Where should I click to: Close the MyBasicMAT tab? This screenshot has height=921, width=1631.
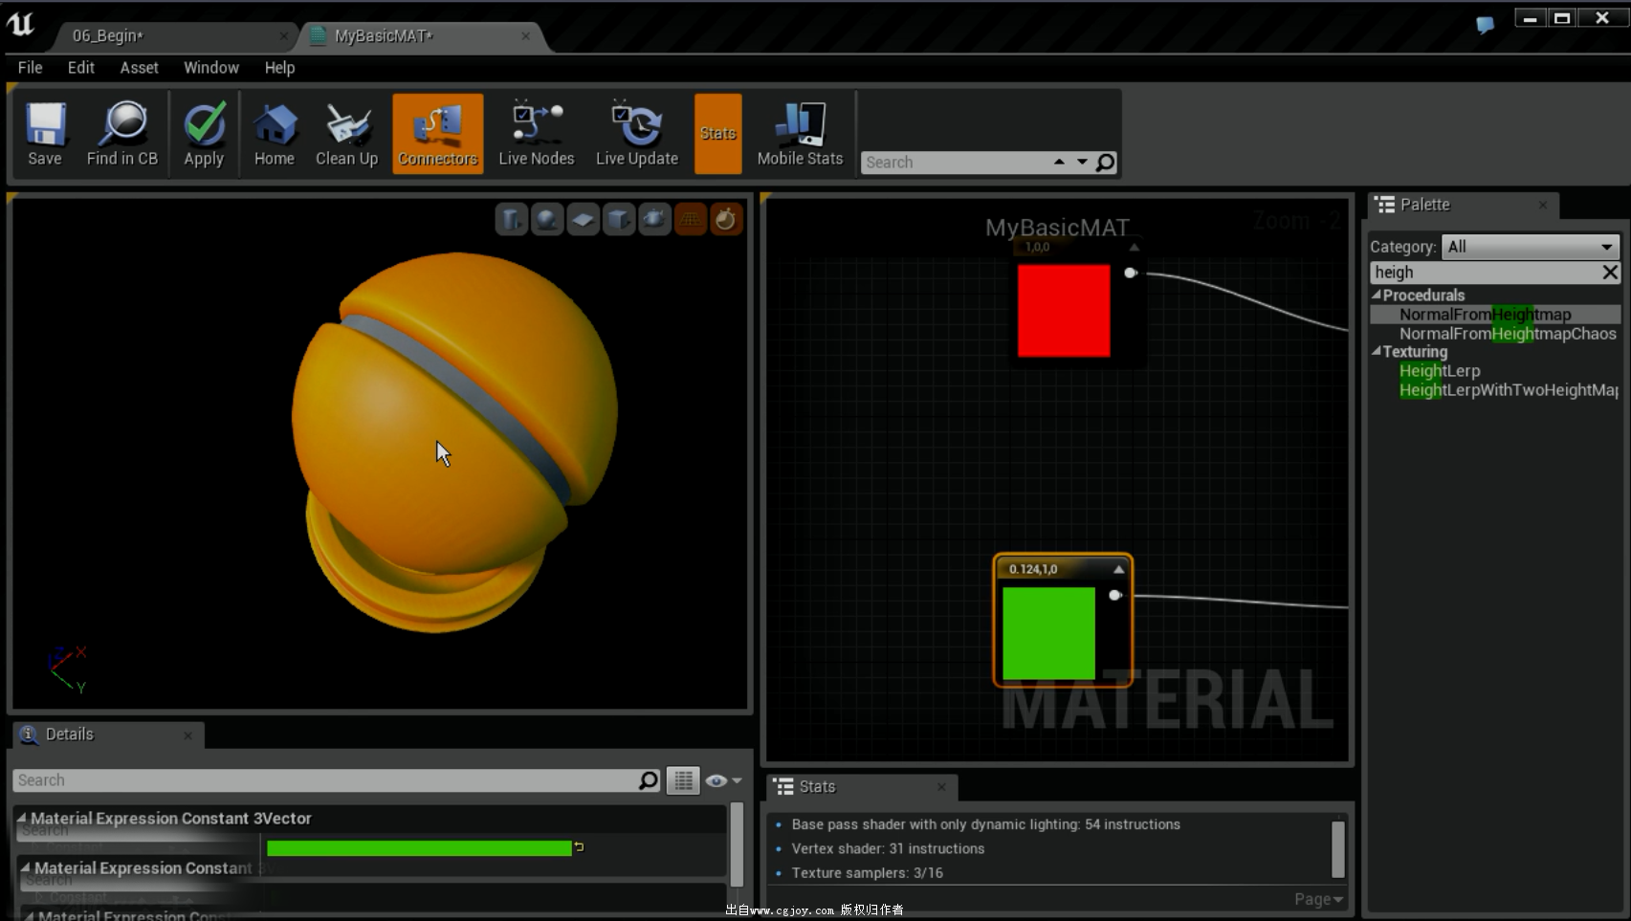pyautogui.click(x=525, y=36)
